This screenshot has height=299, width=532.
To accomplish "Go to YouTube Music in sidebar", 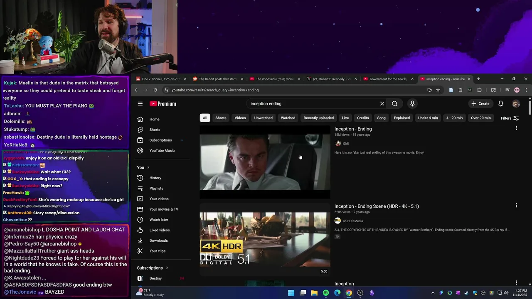I will (161, 150).
